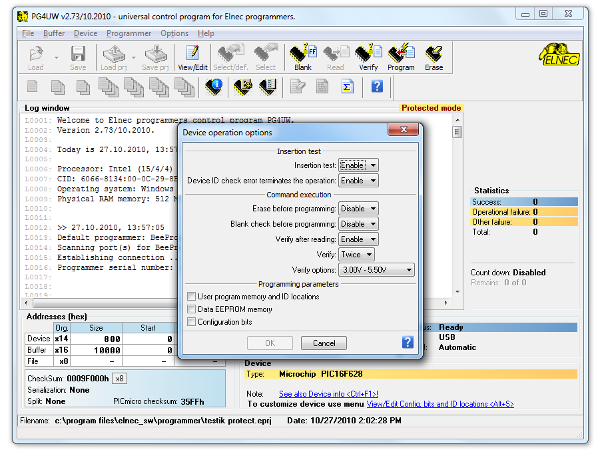Click 'See also Device info <Ctrl+F1>!' link
This screenshot has width=598, height=454.
click(x=328, y=394)
